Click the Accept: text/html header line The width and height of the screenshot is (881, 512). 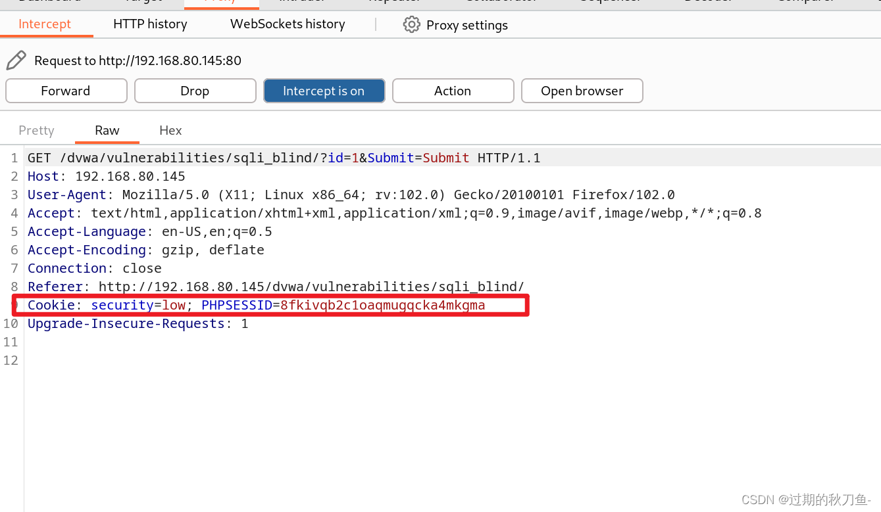(395, 213)
